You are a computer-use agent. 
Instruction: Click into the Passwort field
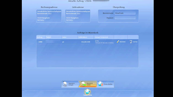pos(125,18)
